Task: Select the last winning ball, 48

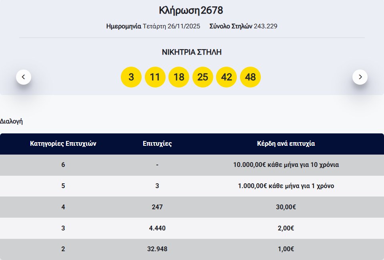Action: 250,77
